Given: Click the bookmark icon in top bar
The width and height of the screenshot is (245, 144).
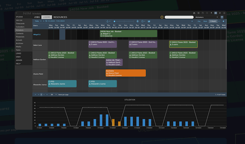Looking at the screenshot, I should 211,13.
